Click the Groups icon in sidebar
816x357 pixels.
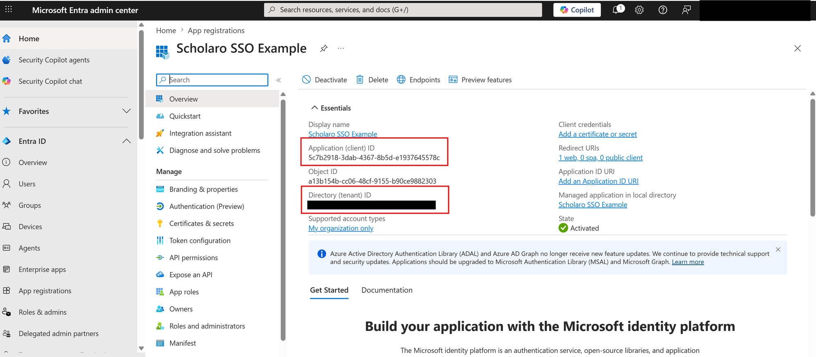(x=7, y=205)
